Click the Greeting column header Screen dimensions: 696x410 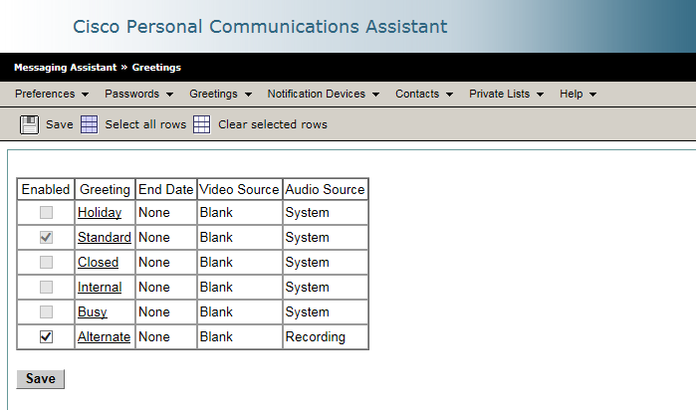click(105, 189)
